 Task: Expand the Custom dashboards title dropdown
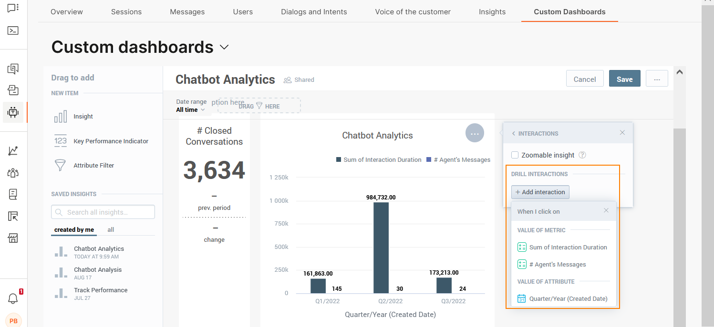click(x=224, y=47)
